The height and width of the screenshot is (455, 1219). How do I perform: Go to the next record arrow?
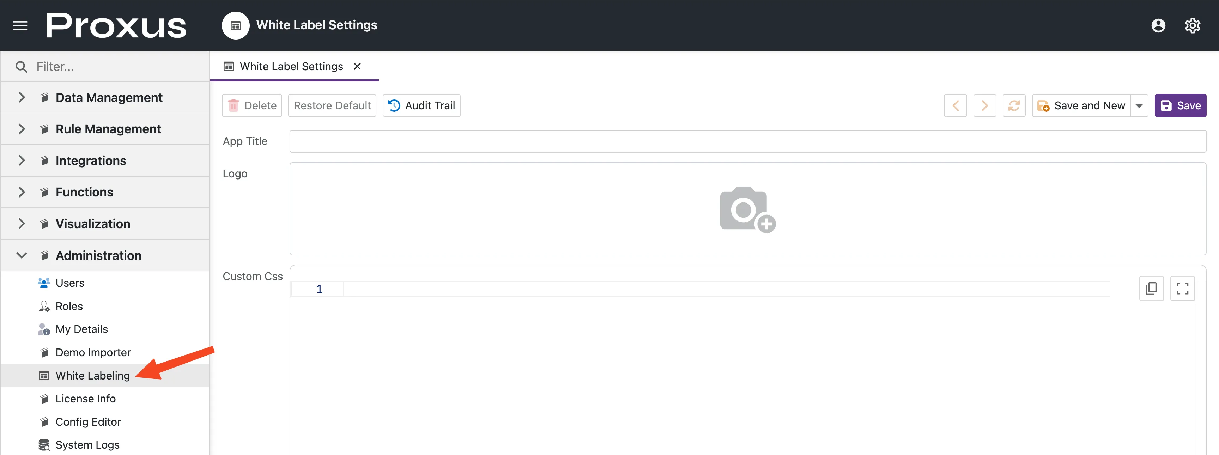click(x=984, y=105)
